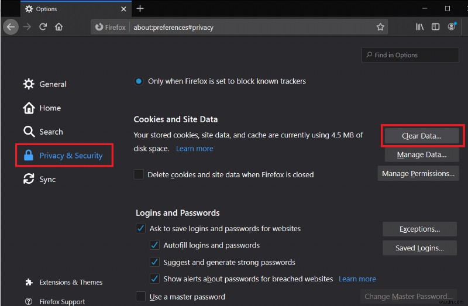Image resolution: width=468 pixels, height=306 pixels.
Task: Uncheck Ask to save logins and passwords
Action: point(140,229)
